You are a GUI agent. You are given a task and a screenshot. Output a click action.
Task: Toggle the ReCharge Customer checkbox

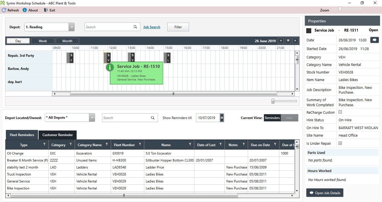click(340, 112)
